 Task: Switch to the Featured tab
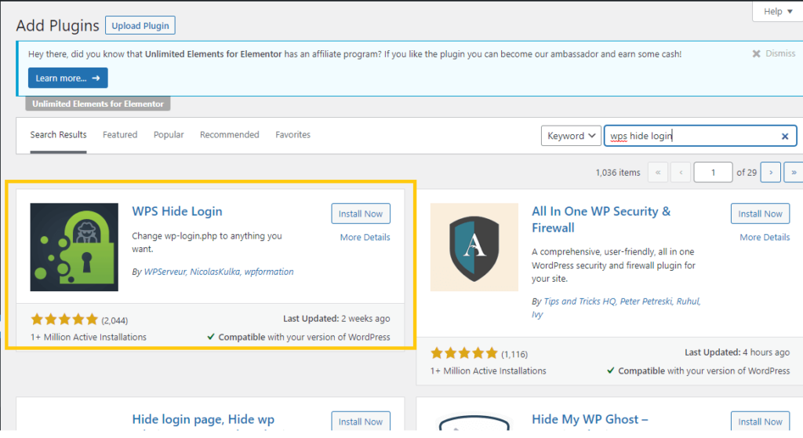(120, 135)
